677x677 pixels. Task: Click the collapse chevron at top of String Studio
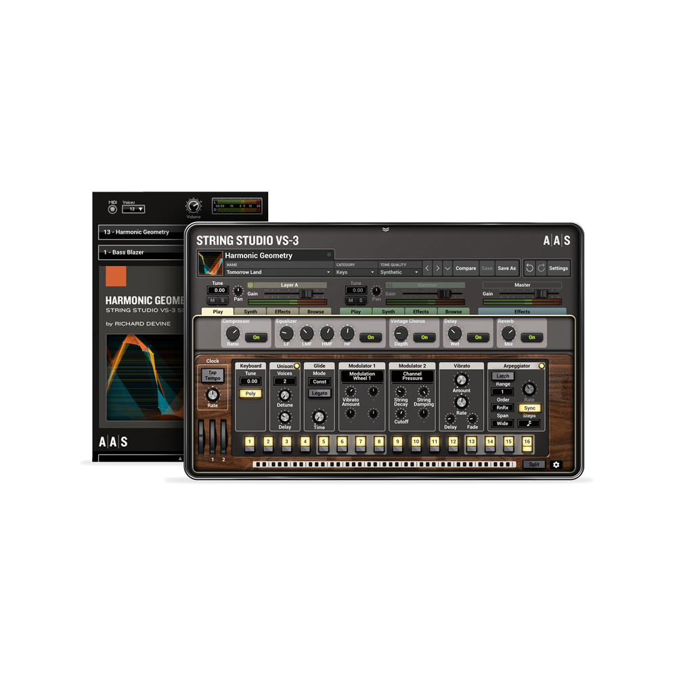(386, 230)
